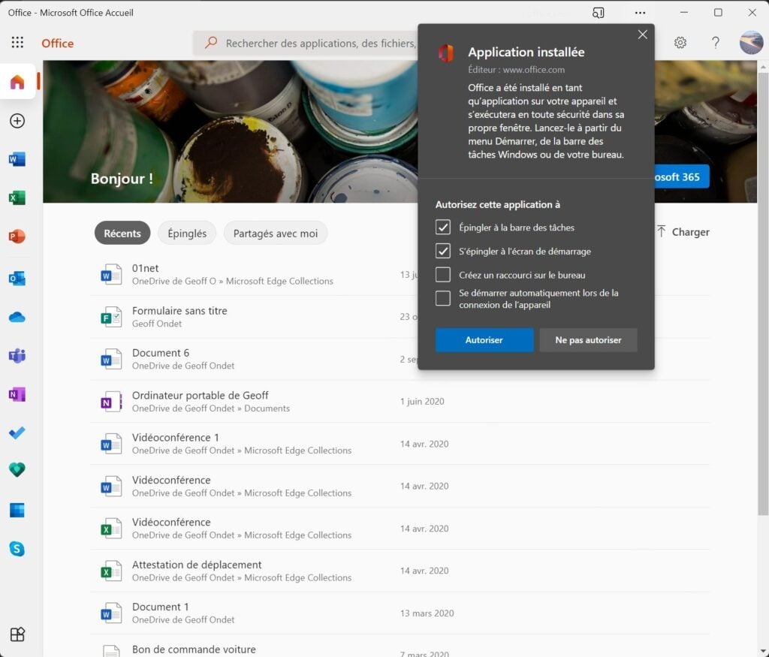Click the Ne pas autoriser button
The width and height of the screenshot is (769, 657).
tap(588, 340)
